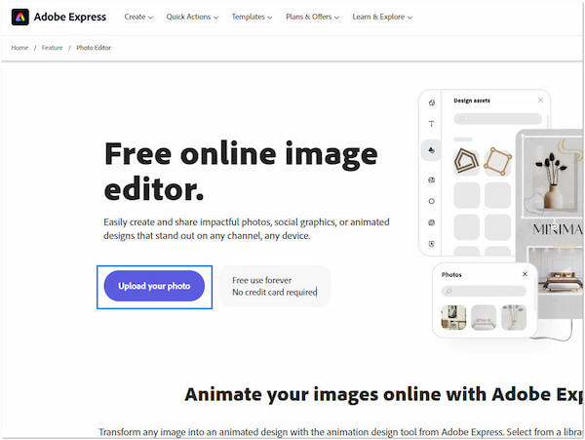Screen dimensions: 585x440
Task: Open the Quick Actions menu
Action: pyautogui.click(x=192, y=17)
